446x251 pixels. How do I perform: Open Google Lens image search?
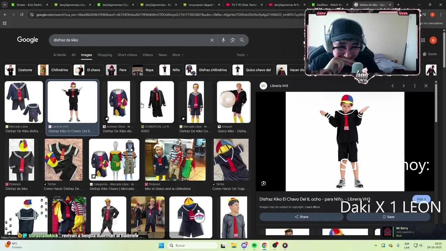point(233,40)
